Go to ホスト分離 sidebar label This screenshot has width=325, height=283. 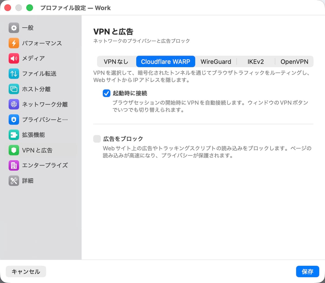[36, 89]
